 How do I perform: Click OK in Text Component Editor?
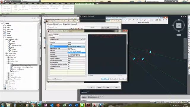pyautogui.click(x=105, y=79)
